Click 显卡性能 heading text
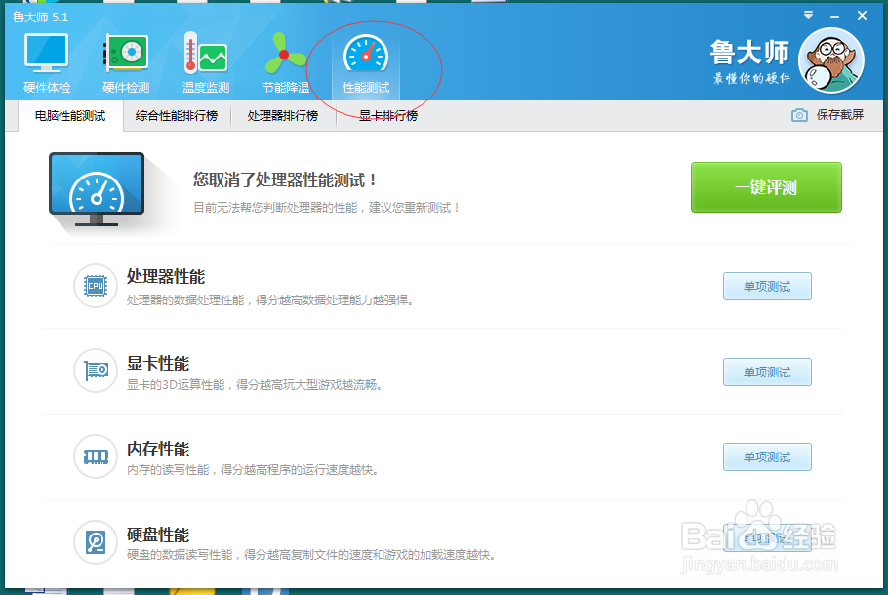 pos(158,364)
